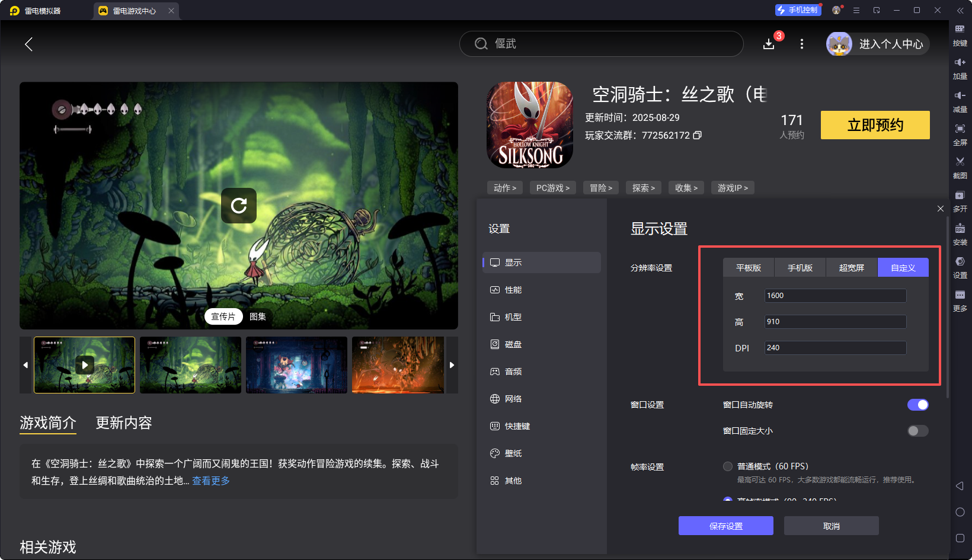Click the DPI field showing 240
This screenshot has width=972, height=560.
[836, 348]
